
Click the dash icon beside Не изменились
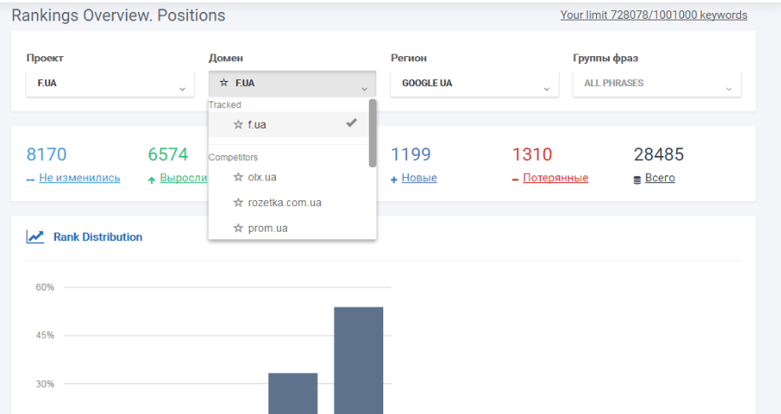point(31,180)
